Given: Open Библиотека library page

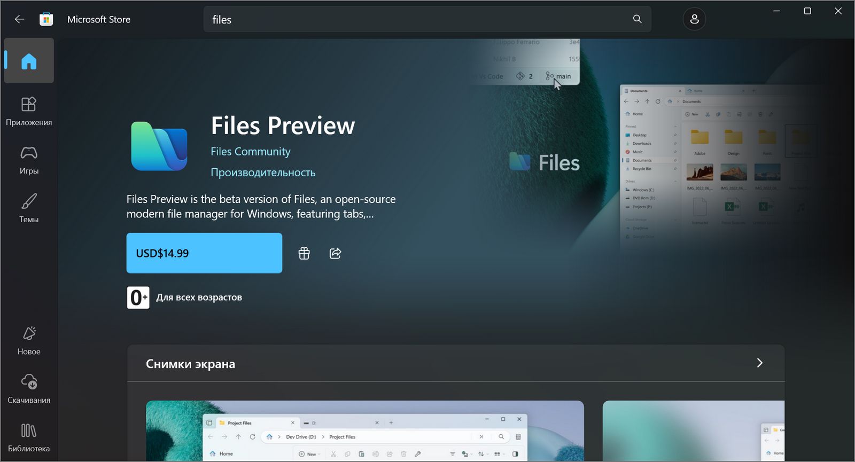Looking at the screenshot, I should [29, 437].
